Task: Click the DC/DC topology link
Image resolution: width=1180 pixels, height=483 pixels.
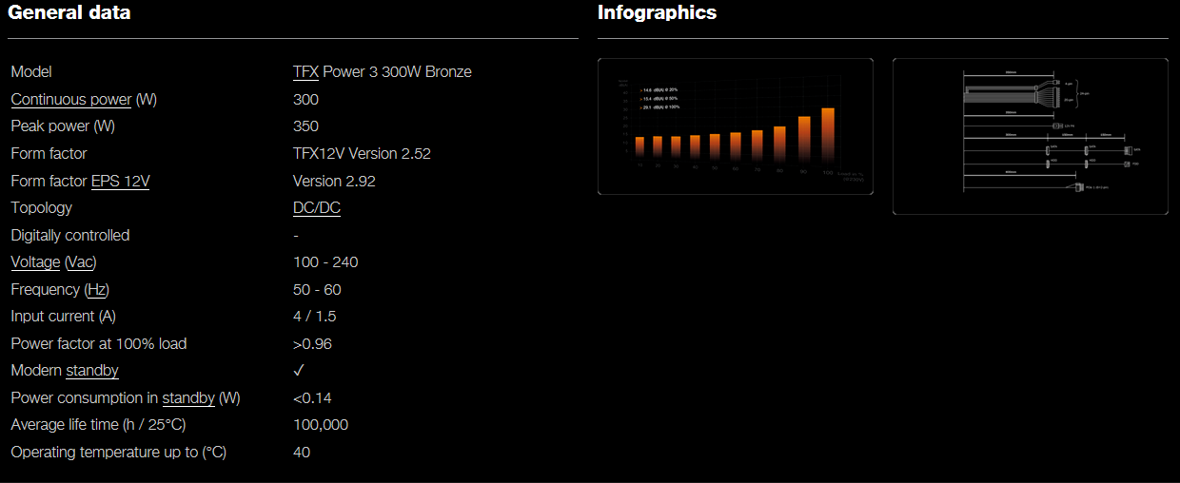Action: [x=317, y=207]
